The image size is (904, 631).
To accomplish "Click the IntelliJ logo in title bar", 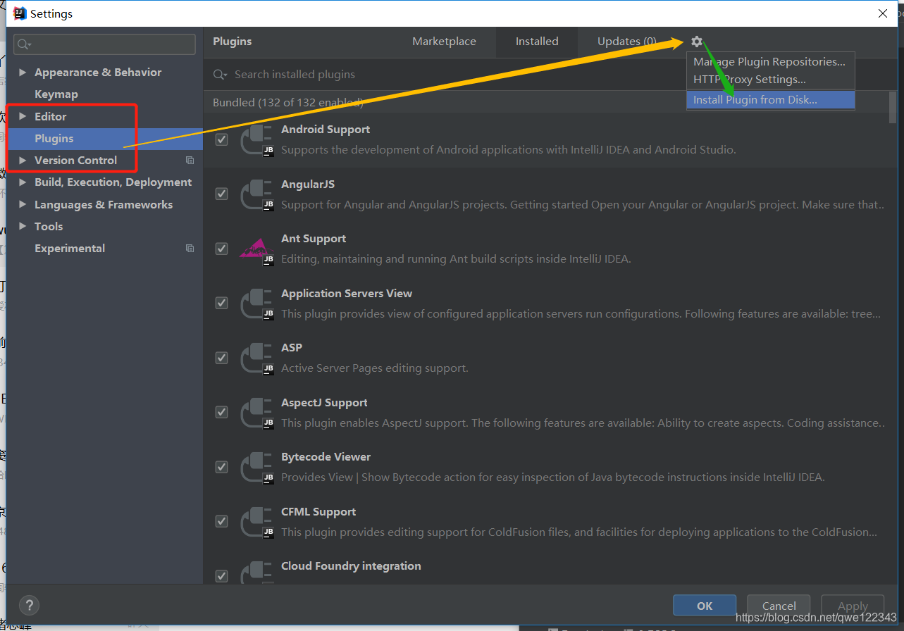I will 20,13.
